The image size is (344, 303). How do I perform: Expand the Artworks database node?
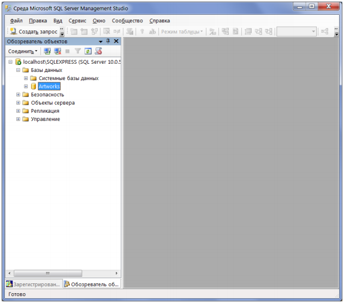[x=26, y=86]
